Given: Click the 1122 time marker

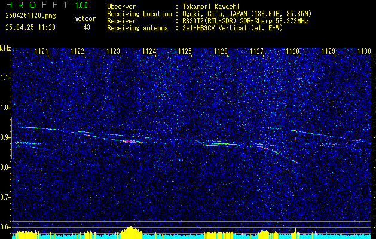Looking at the screenshot, I should 78,51.
